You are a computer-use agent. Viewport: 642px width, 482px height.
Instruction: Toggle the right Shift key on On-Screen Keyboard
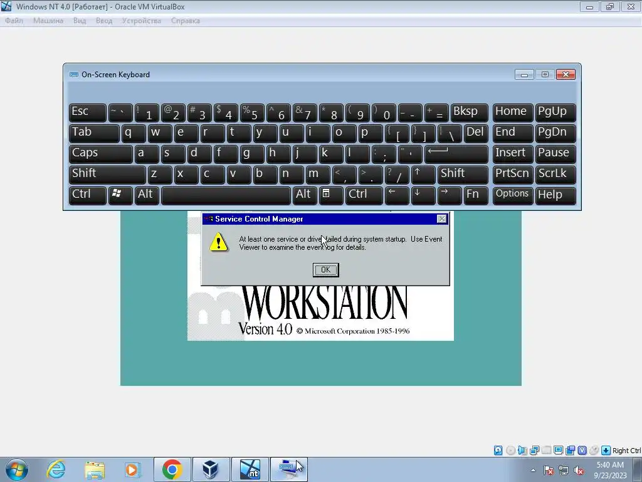coord(463,174)
